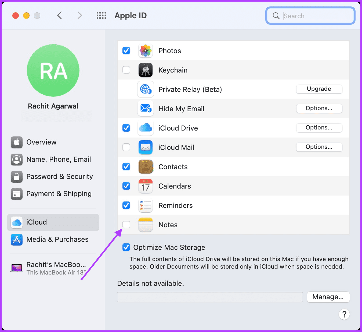Click the iCloud Drive cloud icon in list

146,128
